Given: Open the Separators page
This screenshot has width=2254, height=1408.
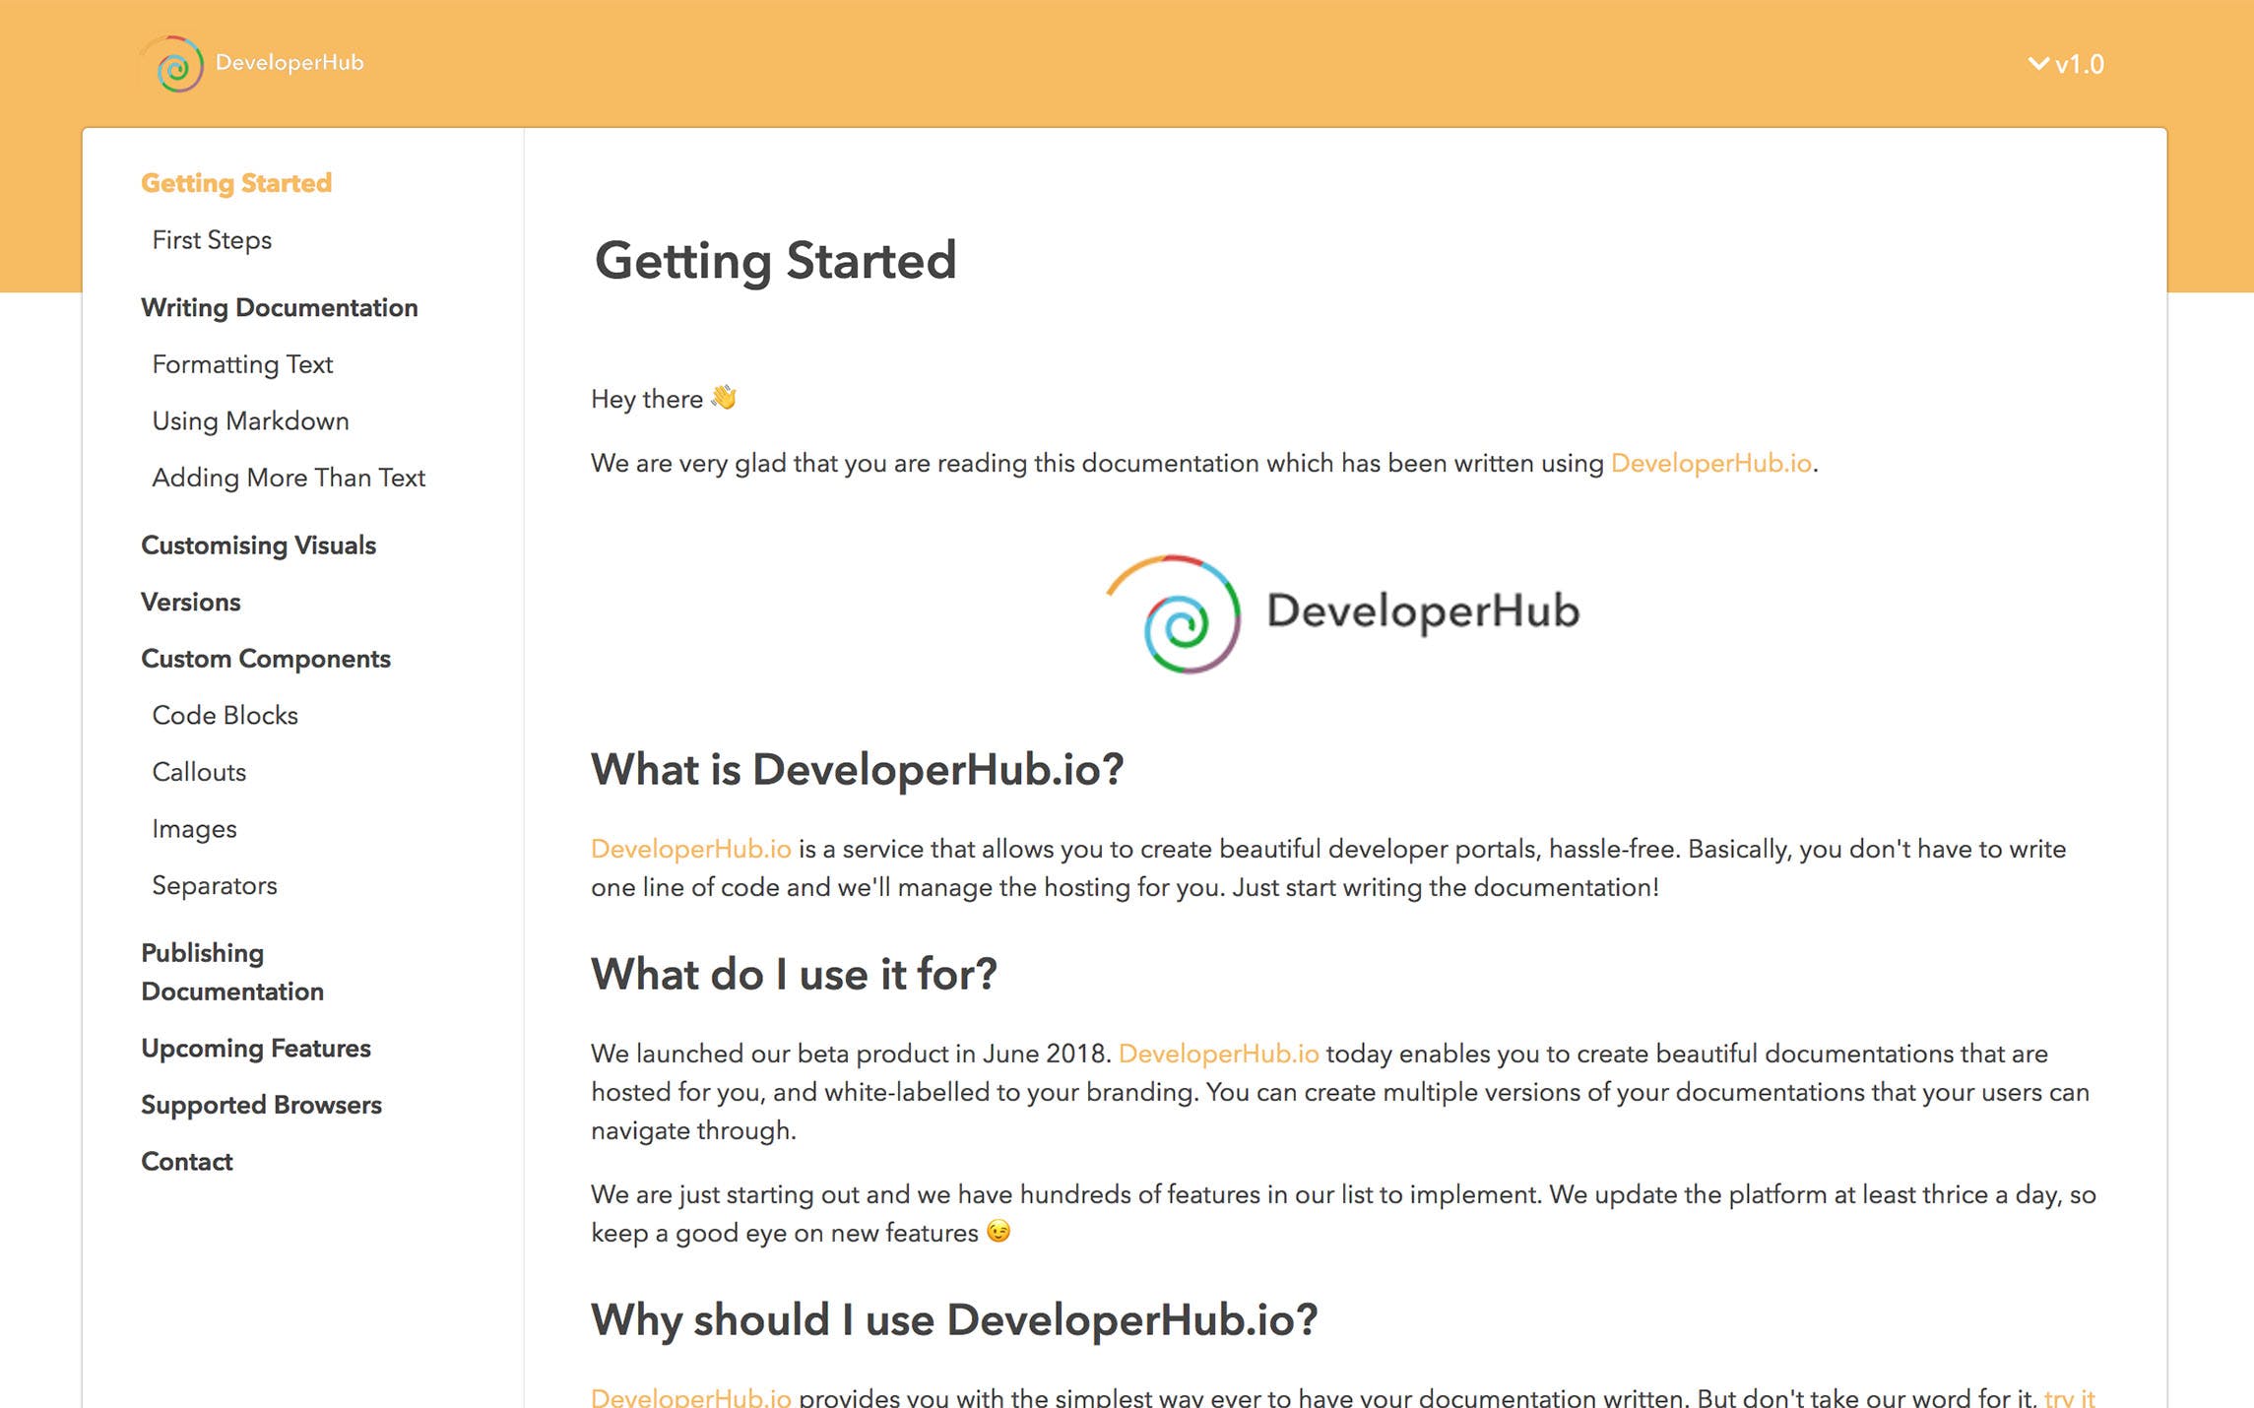Looking at the screenshot, I should 214,885.
